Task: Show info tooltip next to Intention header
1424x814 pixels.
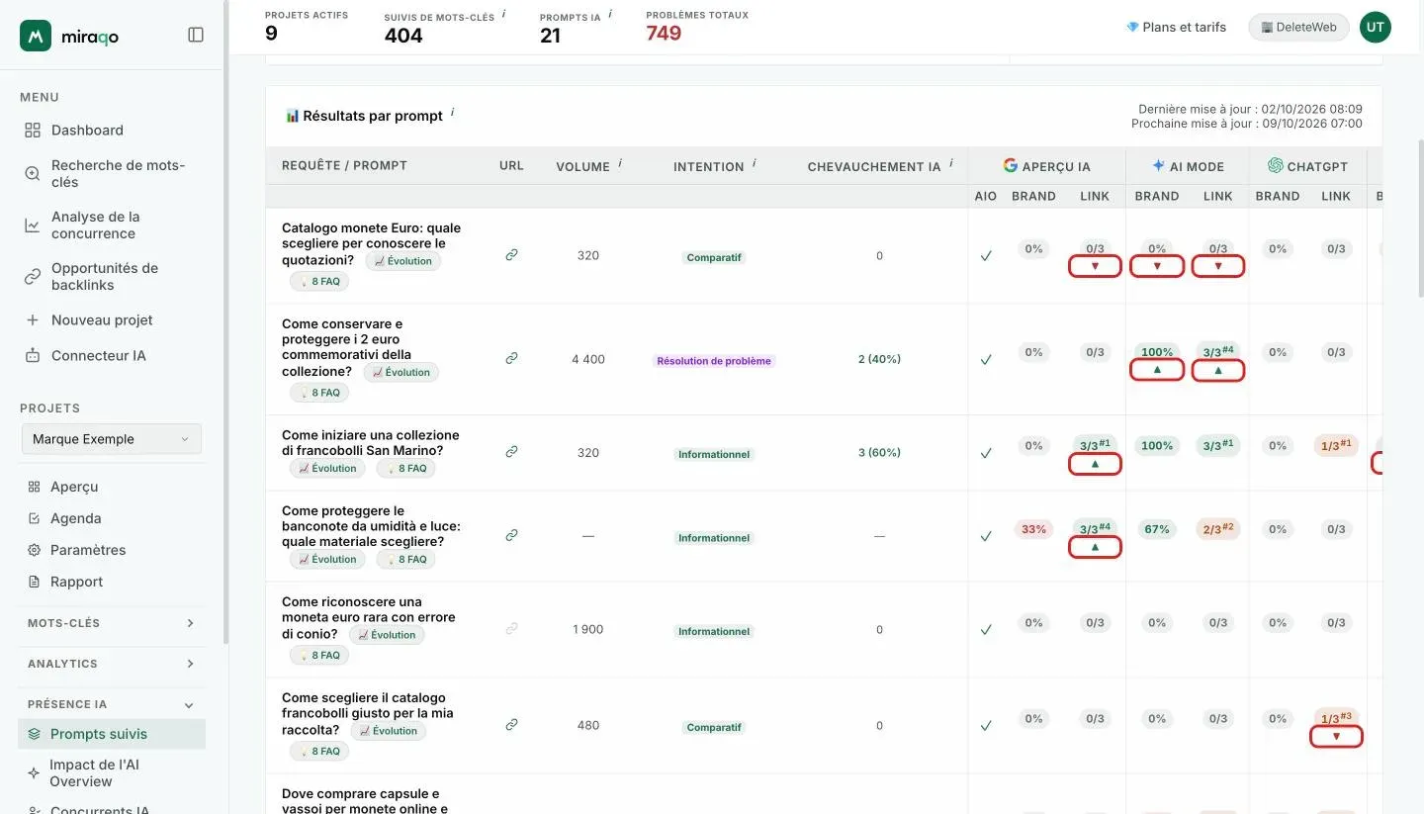Action: pyautogui.click(x=755, y=163)
